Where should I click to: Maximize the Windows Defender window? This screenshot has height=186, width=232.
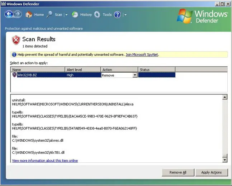[x=222, y=4]
